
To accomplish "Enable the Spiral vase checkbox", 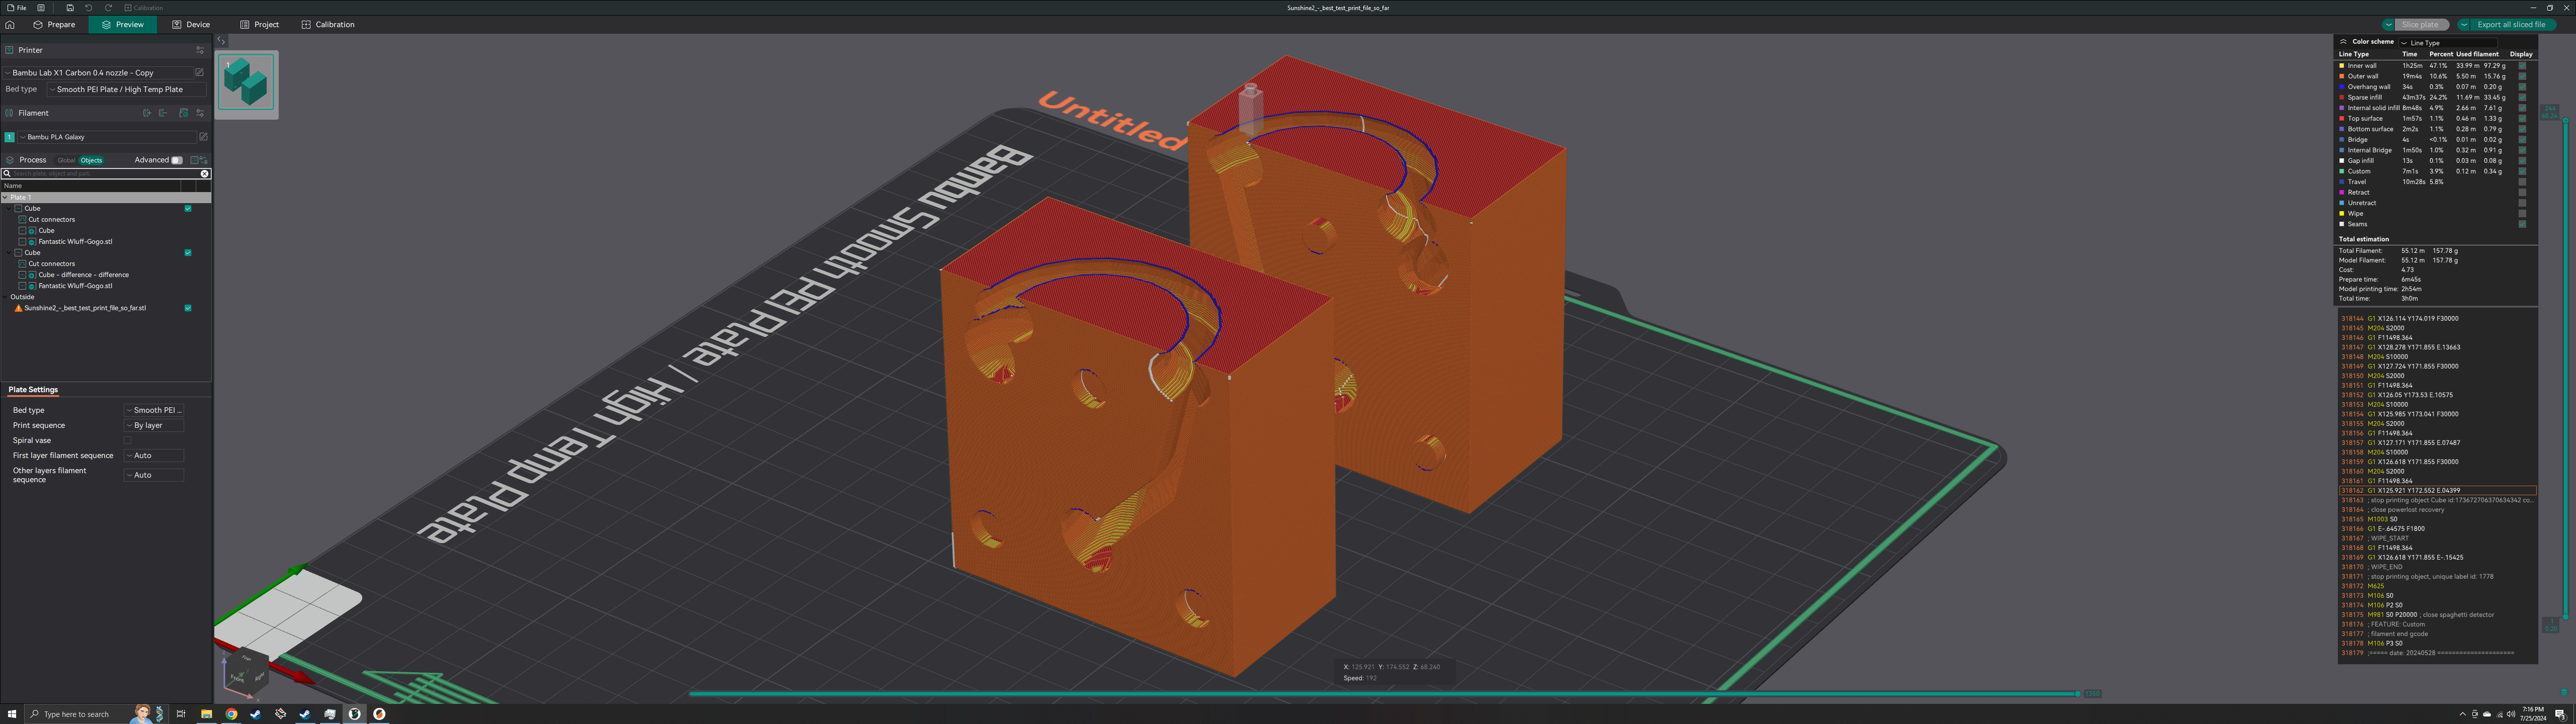I will (128, 440).
